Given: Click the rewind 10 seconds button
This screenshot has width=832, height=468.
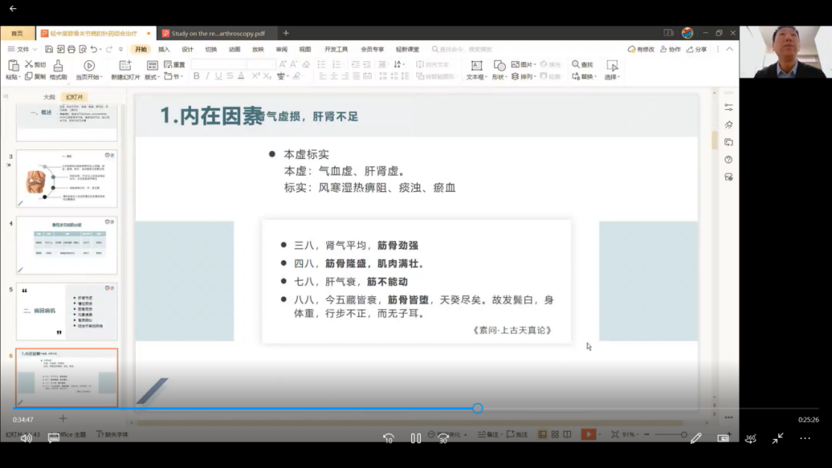Looking at the screenshot, I should 388,438.
